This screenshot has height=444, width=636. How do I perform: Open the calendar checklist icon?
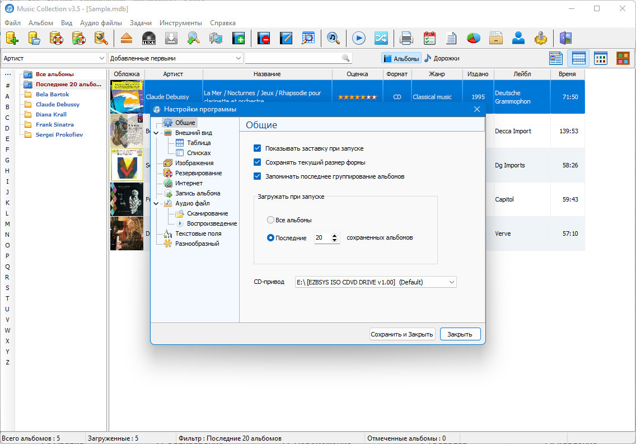[429, 38]
